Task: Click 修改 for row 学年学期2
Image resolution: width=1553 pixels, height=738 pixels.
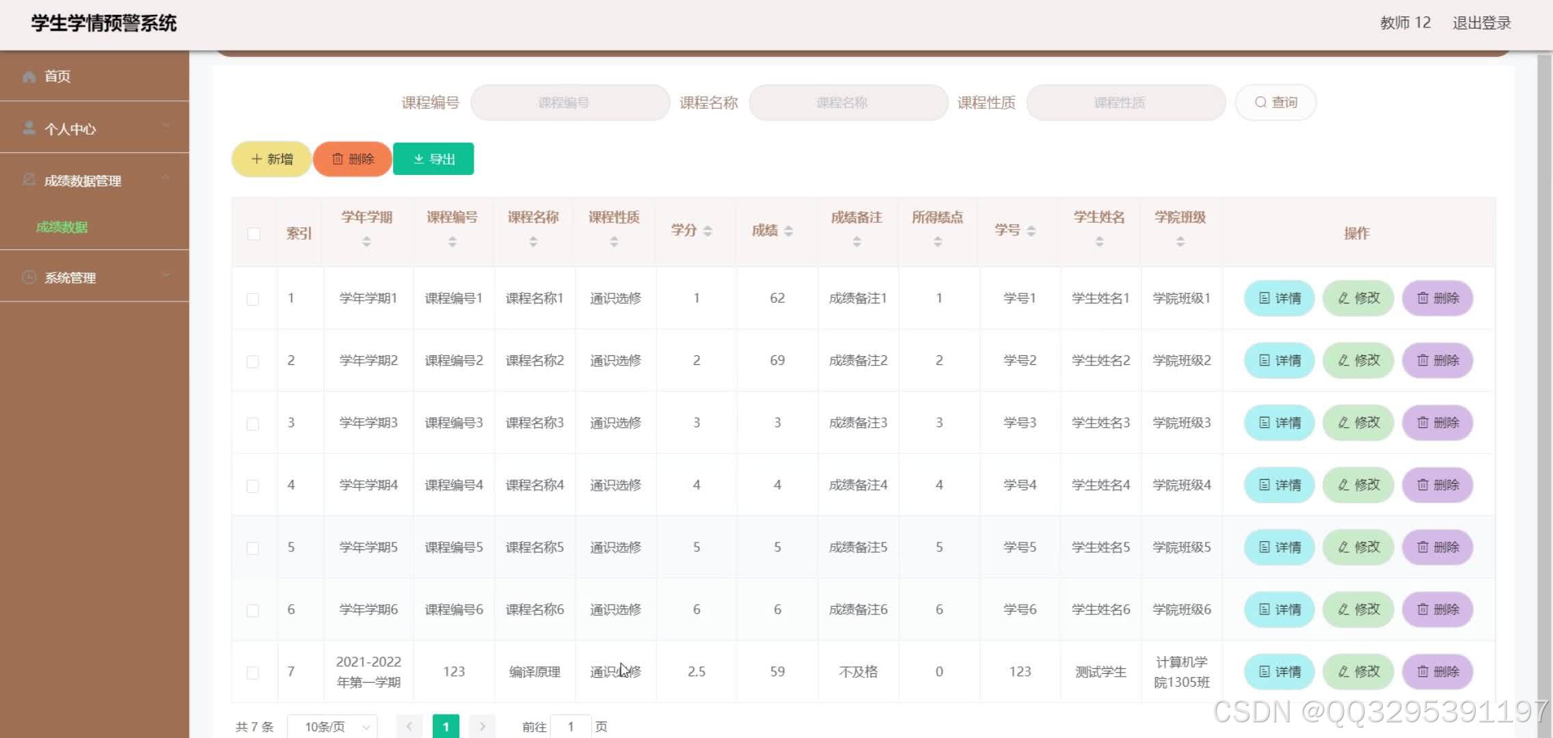Action: tap(1358, 360)
